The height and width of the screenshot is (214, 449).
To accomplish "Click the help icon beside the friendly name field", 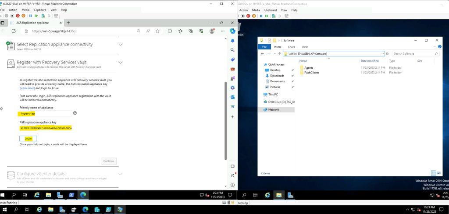I will [x=75, y=113].
